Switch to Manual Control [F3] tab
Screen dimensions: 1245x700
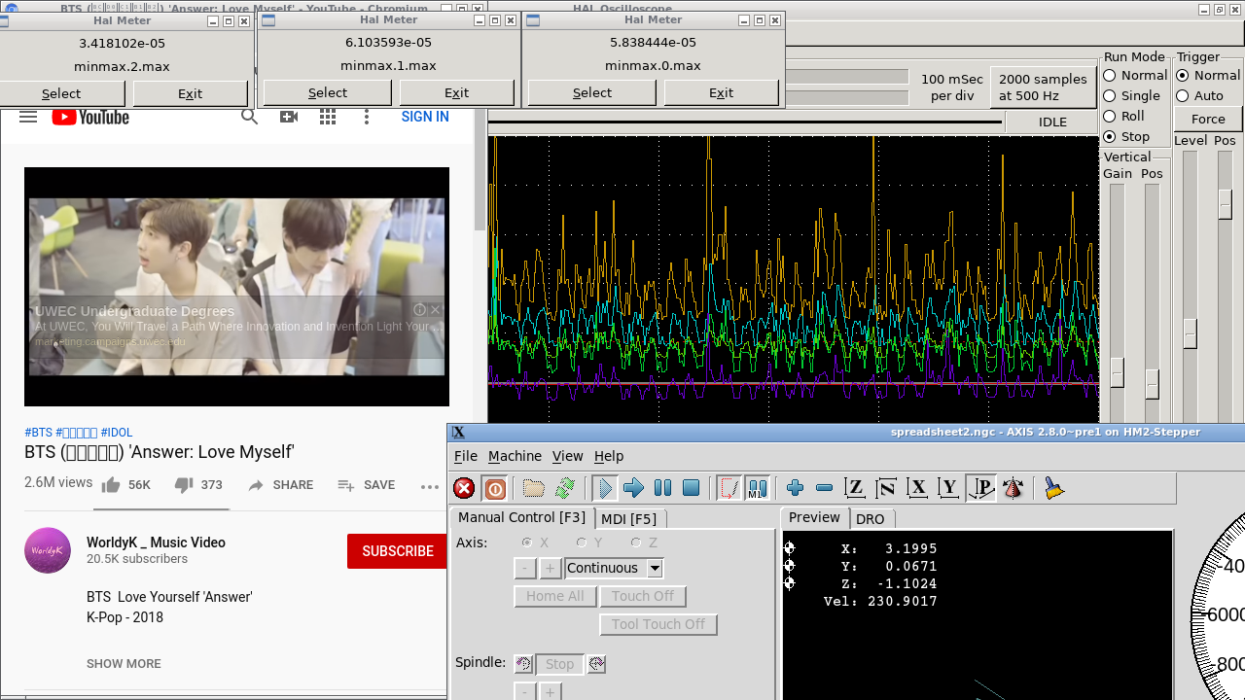pos(521,517)
